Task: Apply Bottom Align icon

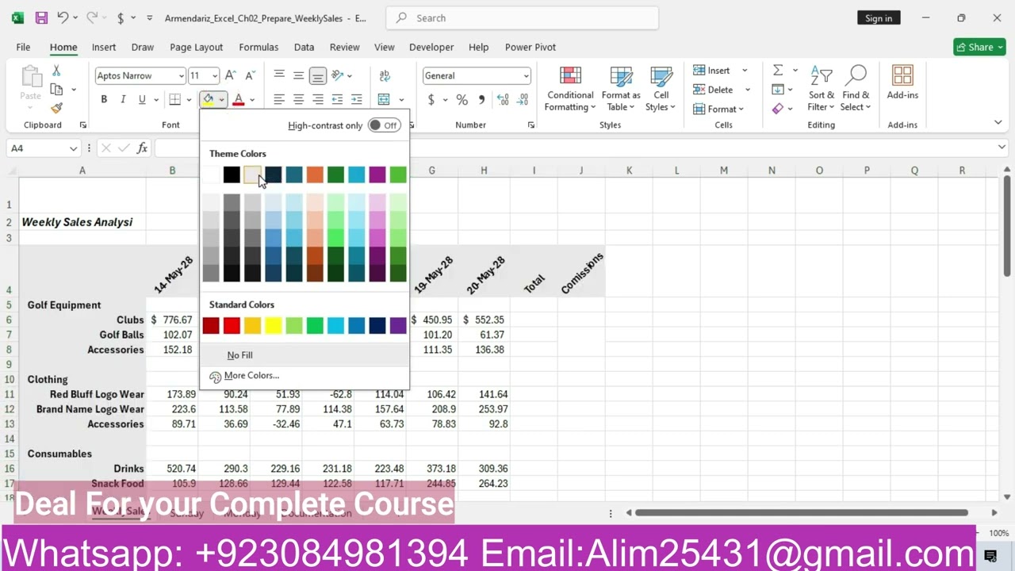Action: point(317,75)
